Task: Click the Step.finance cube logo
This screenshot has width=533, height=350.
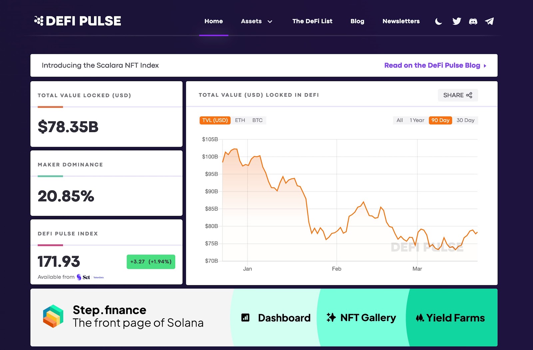Action: [53, 316]
